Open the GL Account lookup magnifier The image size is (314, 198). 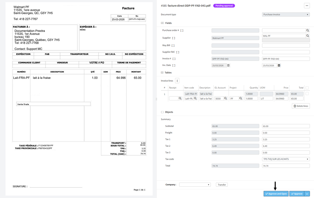click(226, 98)
